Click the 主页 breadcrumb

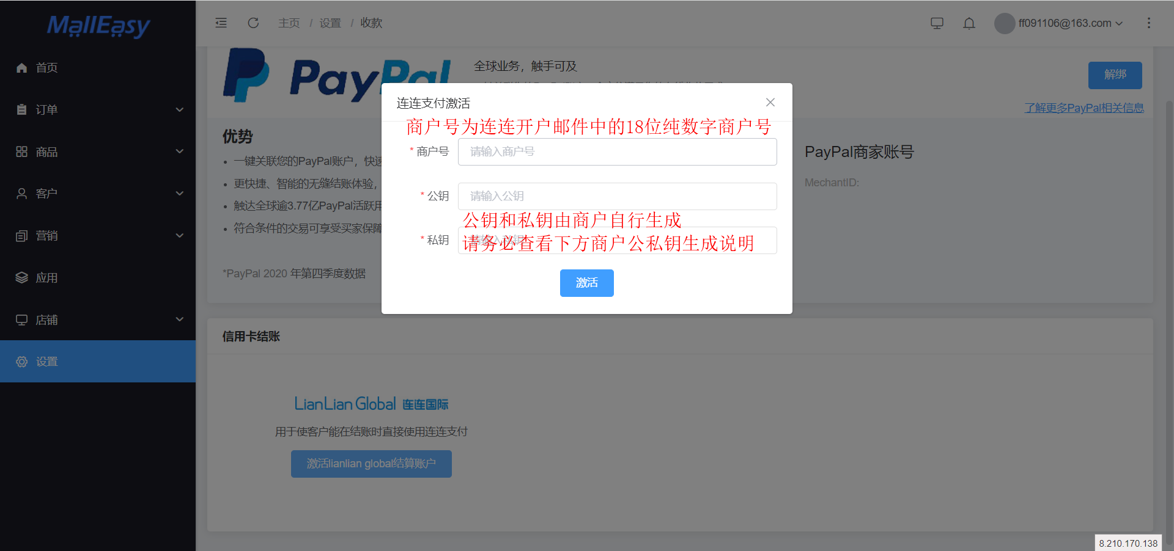pos(289,23)
